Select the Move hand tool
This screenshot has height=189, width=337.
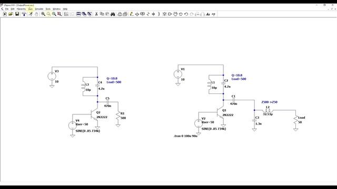tap(175, 14)
